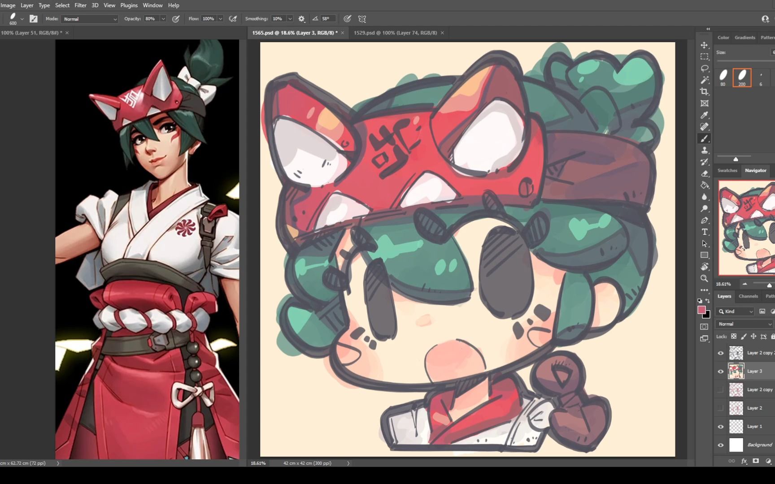Select the Spot Healing Brush tool
The height and width of the screenshot is (484, 775).
click(705, 127)
